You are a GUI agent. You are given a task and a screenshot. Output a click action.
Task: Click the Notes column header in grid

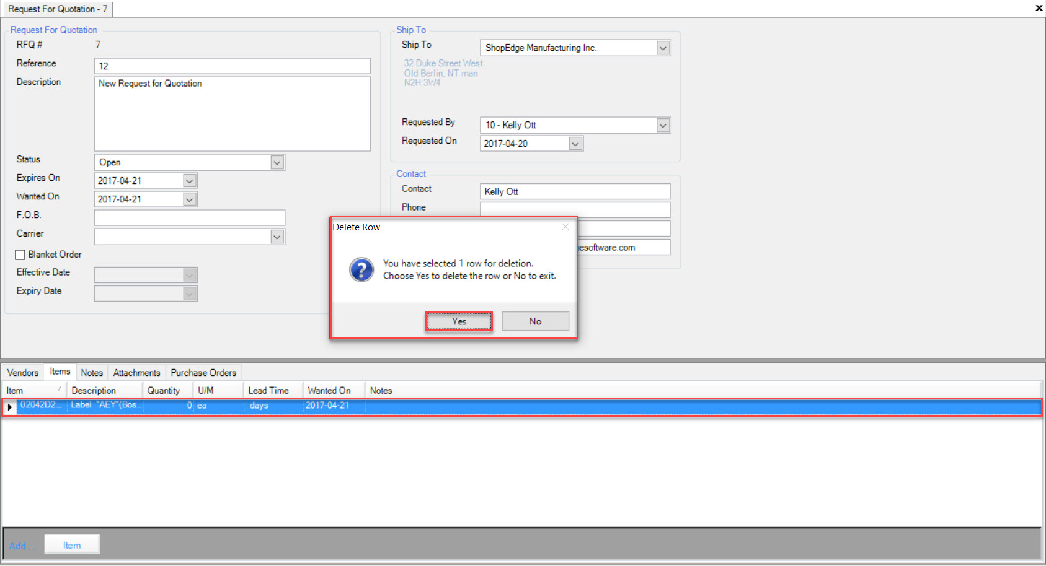703,391
